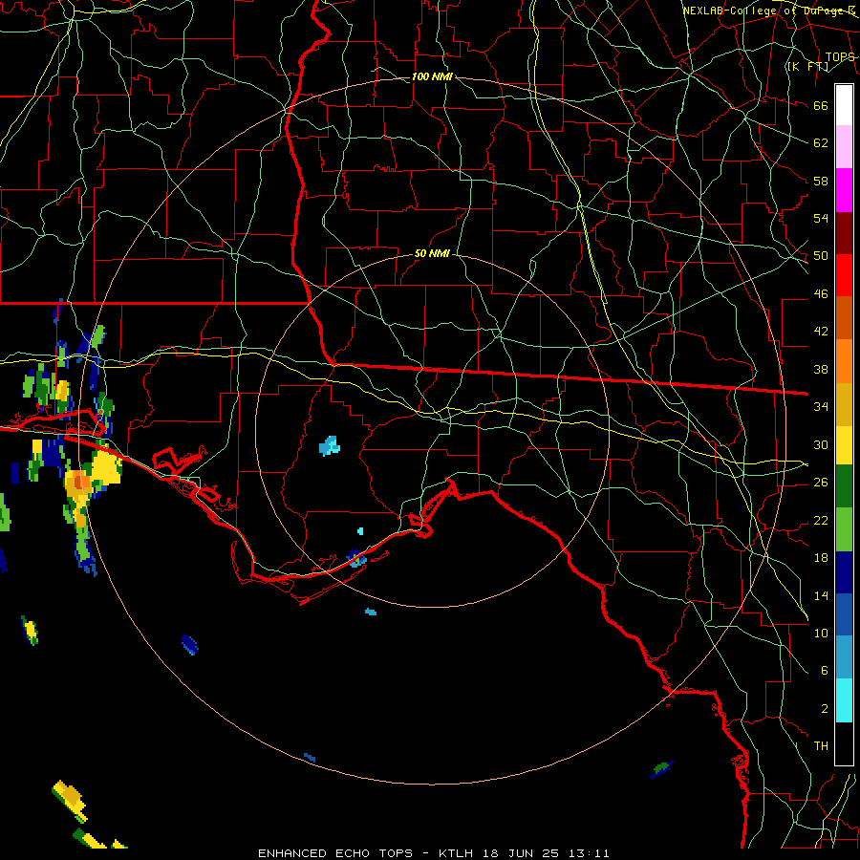Screen dimensions: 860x860
Task: Click the 50 NMI range ring label
Action: tap(432, 253)
